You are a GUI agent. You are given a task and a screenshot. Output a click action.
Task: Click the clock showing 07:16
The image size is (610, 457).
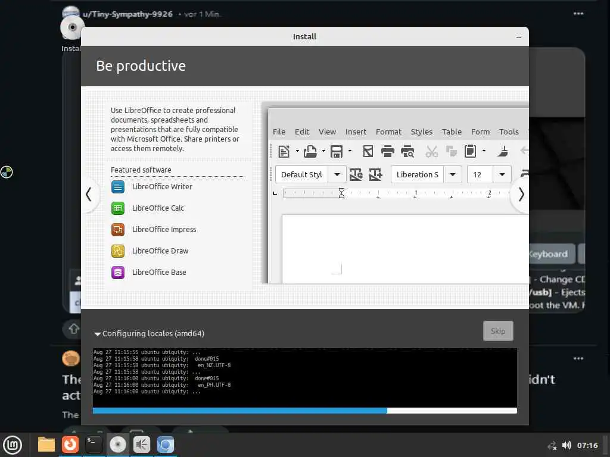coord(587,445)
